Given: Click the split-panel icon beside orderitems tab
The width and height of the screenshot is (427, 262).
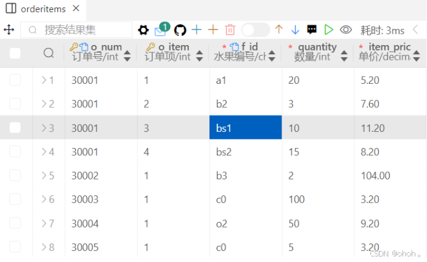Looking at the screenshot, I should pyautogui.click(x=11, y=9).
